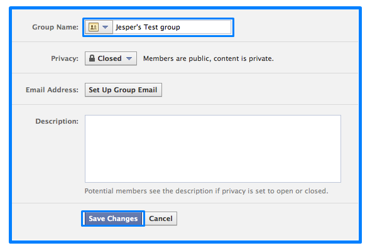Click the group people icon beside name field
The width and height of the screenshot is (365, 248).
coord(94,27)
